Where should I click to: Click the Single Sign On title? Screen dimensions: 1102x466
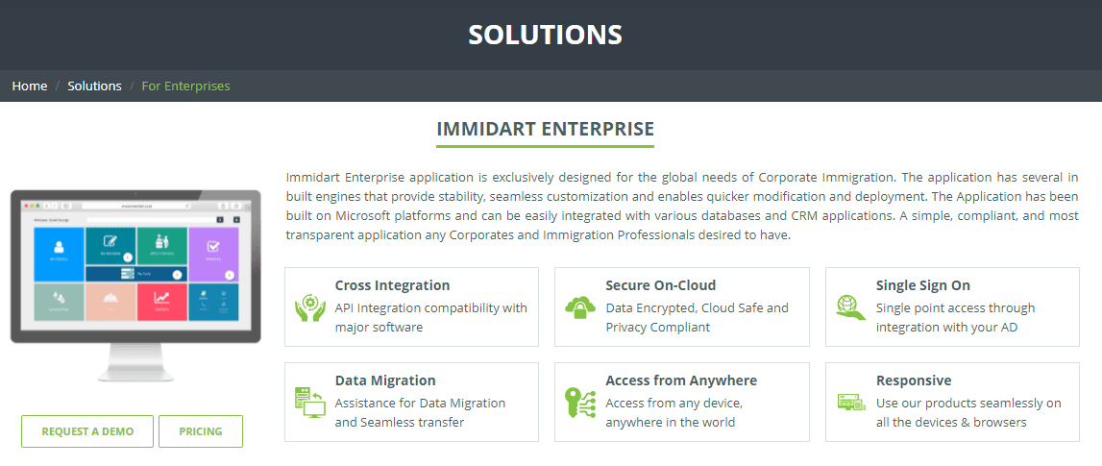pyautogui.click(x=922, y=285)
